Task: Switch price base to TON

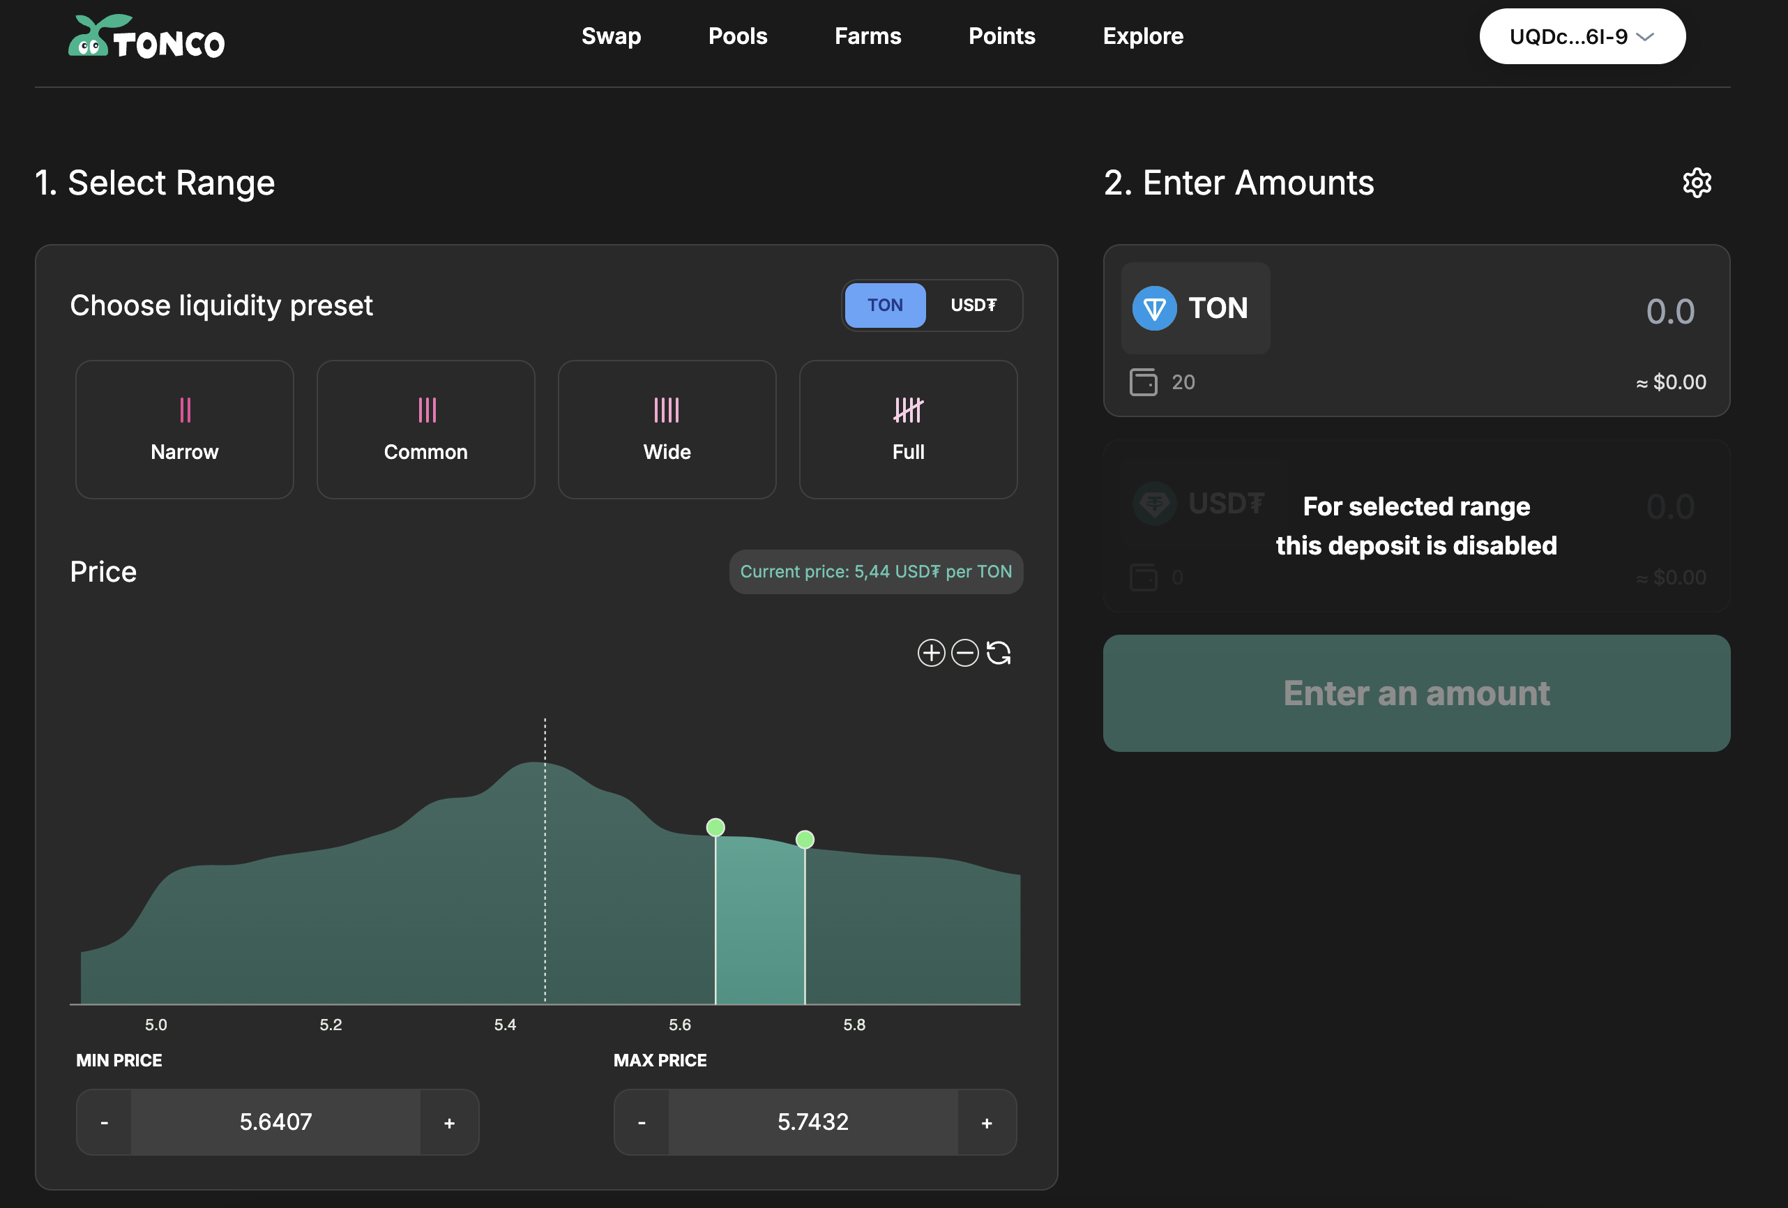Action: click(885, 305)
